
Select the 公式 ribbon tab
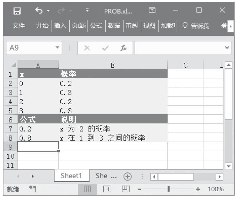click(x=96, y=26)
